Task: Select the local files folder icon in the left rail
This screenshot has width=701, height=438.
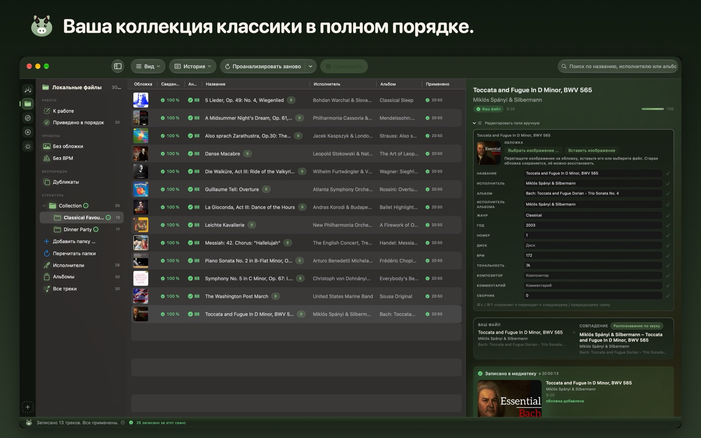Action: pyautogui.click(x=28, y=104)
